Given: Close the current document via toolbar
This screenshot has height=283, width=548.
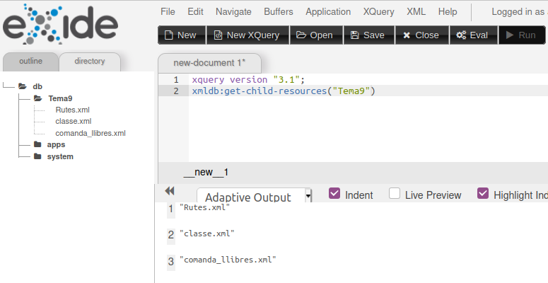Looking at the screenshot, I should (x=421, y=35).
